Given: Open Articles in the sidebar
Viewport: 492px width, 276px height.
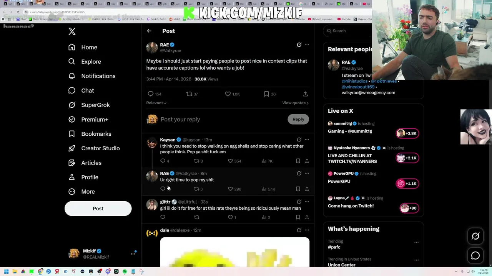Looking at the screenshot, I should [85, 163].
